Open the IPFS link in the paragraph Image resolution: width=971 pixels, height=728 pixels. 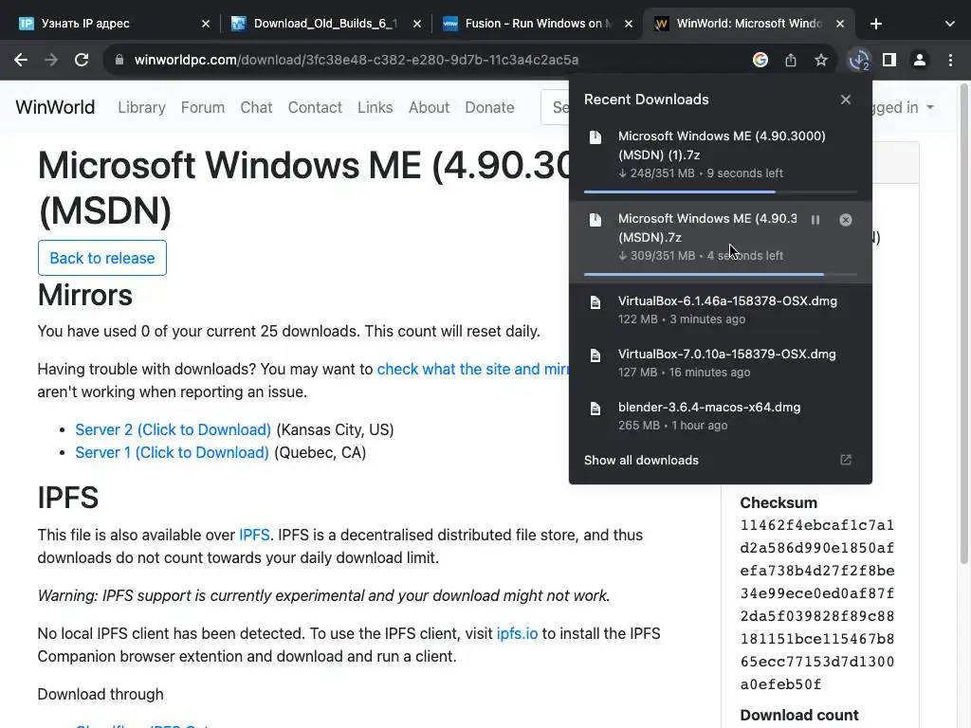[x=254, y=535]
